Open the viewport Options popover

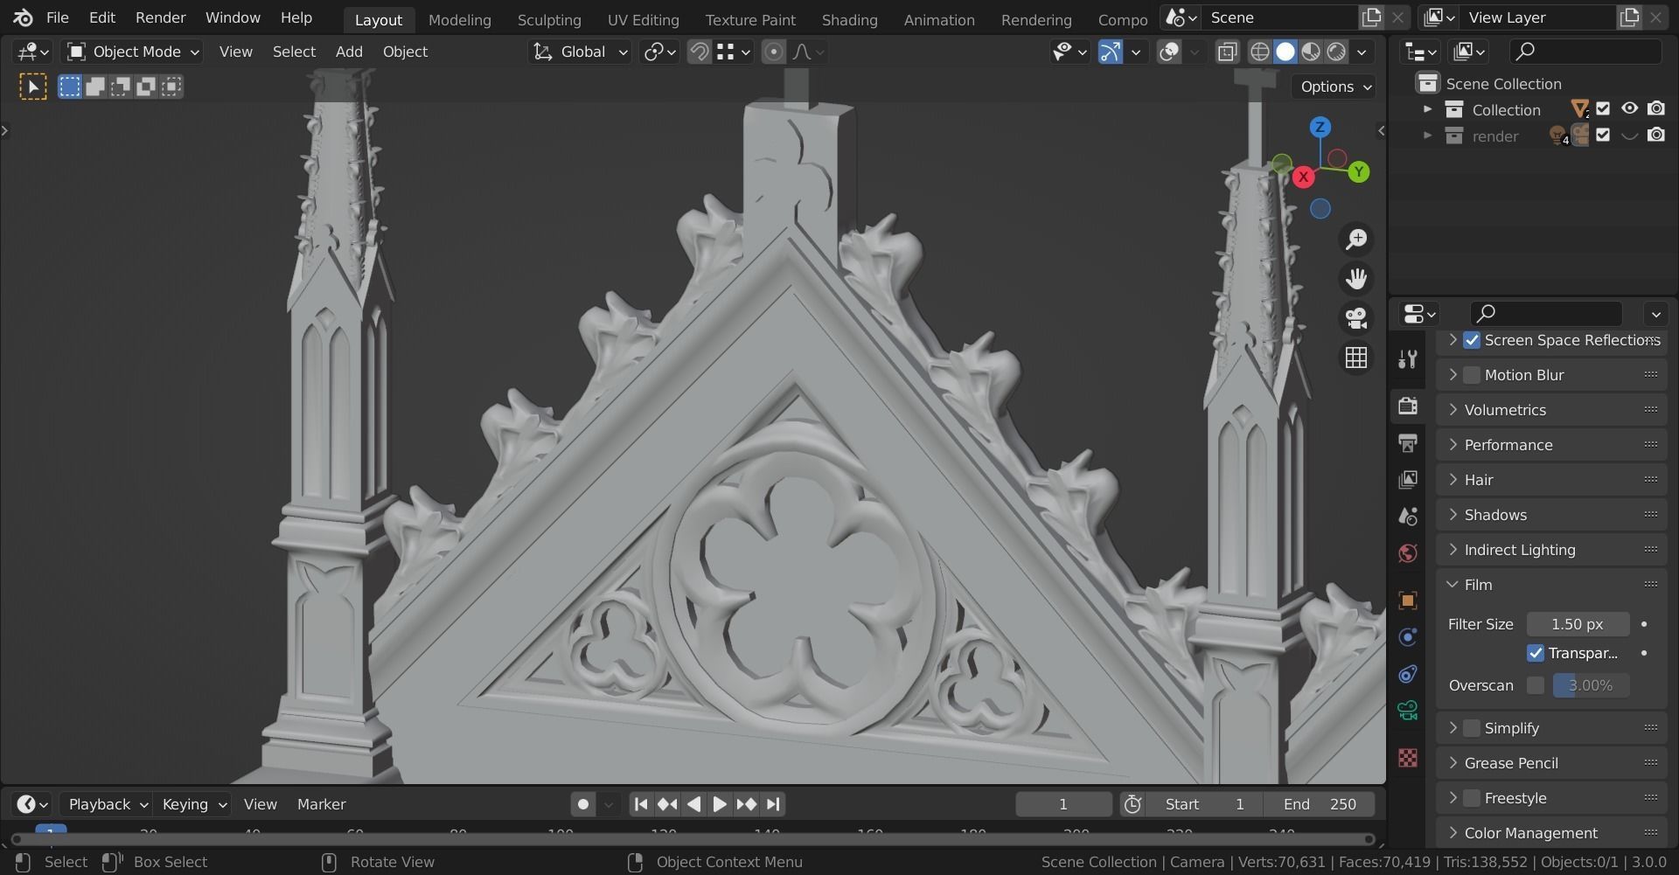1331,87
